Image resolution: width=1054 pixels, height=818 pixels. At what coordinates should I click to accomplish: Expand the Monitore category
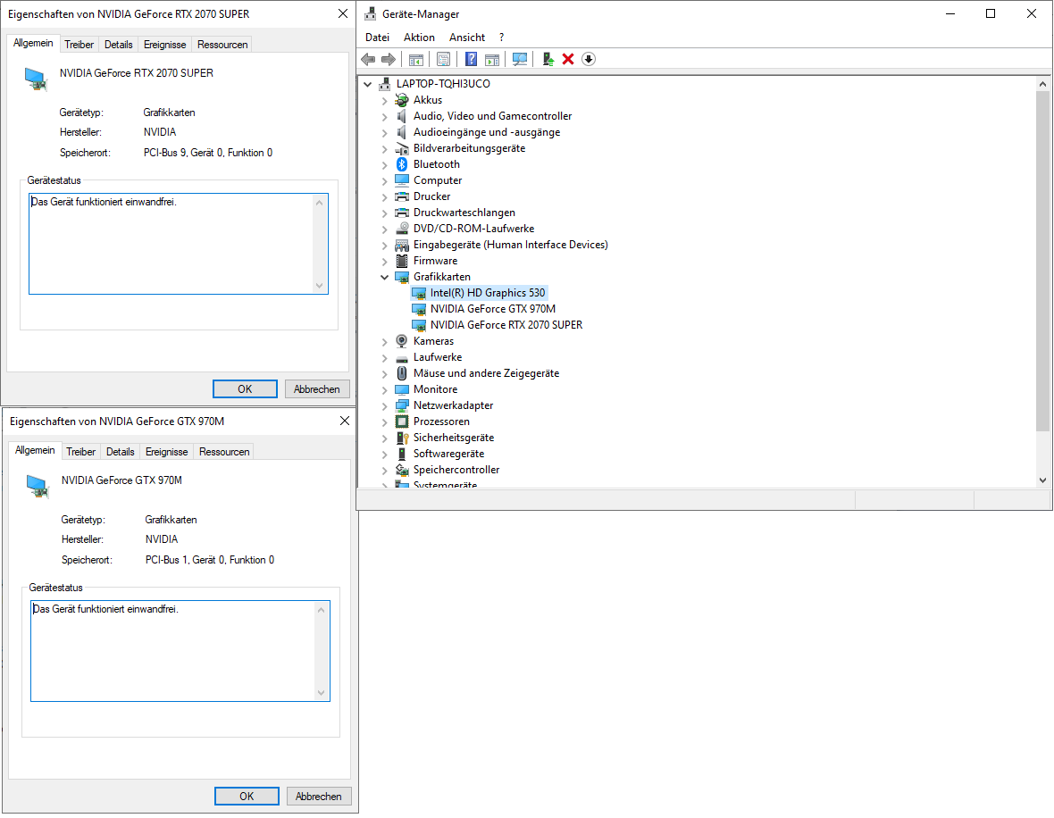tap(384, 390)
